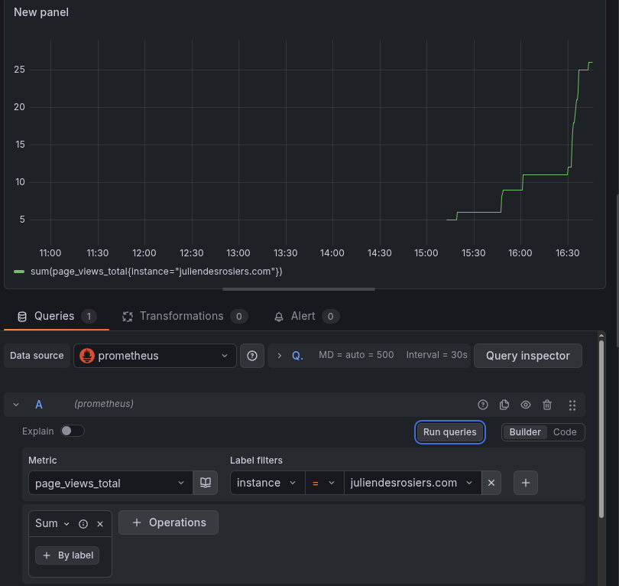Screen dimensions: 619x586
Task: Switch query editor to Code mode
Action: pos(565,431)
